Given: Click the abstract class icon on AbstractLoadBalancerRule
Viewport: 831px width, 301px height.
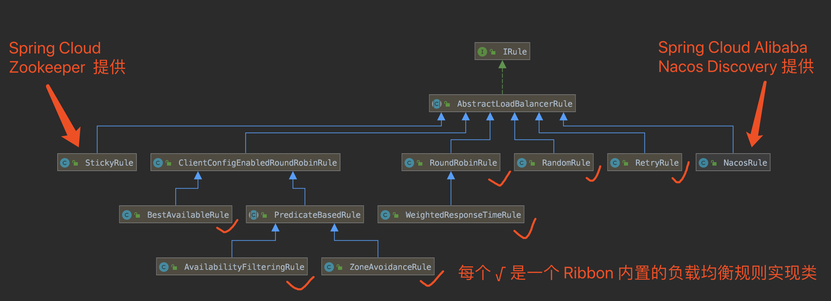Looking at the screenshot, I should pos(437,104).
